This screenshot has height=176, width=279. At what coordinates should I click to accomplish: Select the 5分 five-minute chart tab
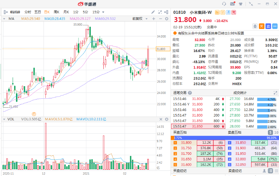(x=85, y=12)
